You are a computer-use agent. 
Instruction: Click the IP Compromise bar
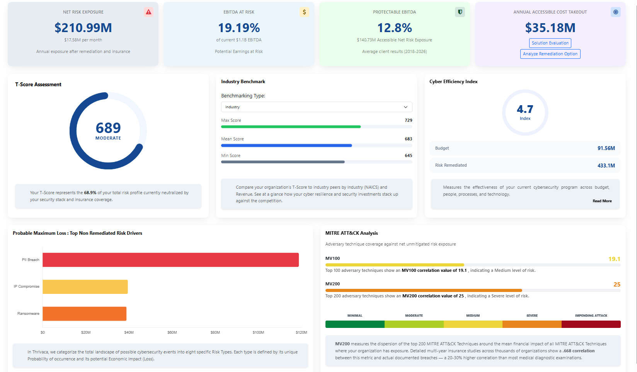pos(85,287)
